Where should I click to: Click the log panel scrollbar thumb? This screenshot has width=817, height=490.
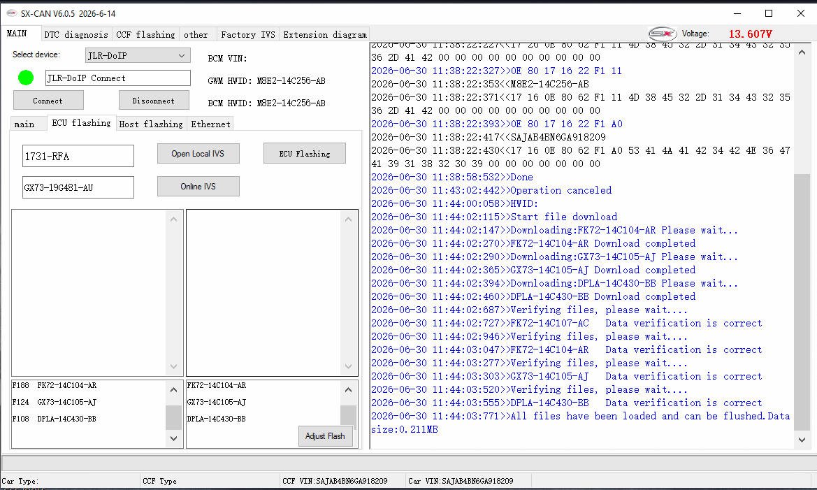point(802,302)
